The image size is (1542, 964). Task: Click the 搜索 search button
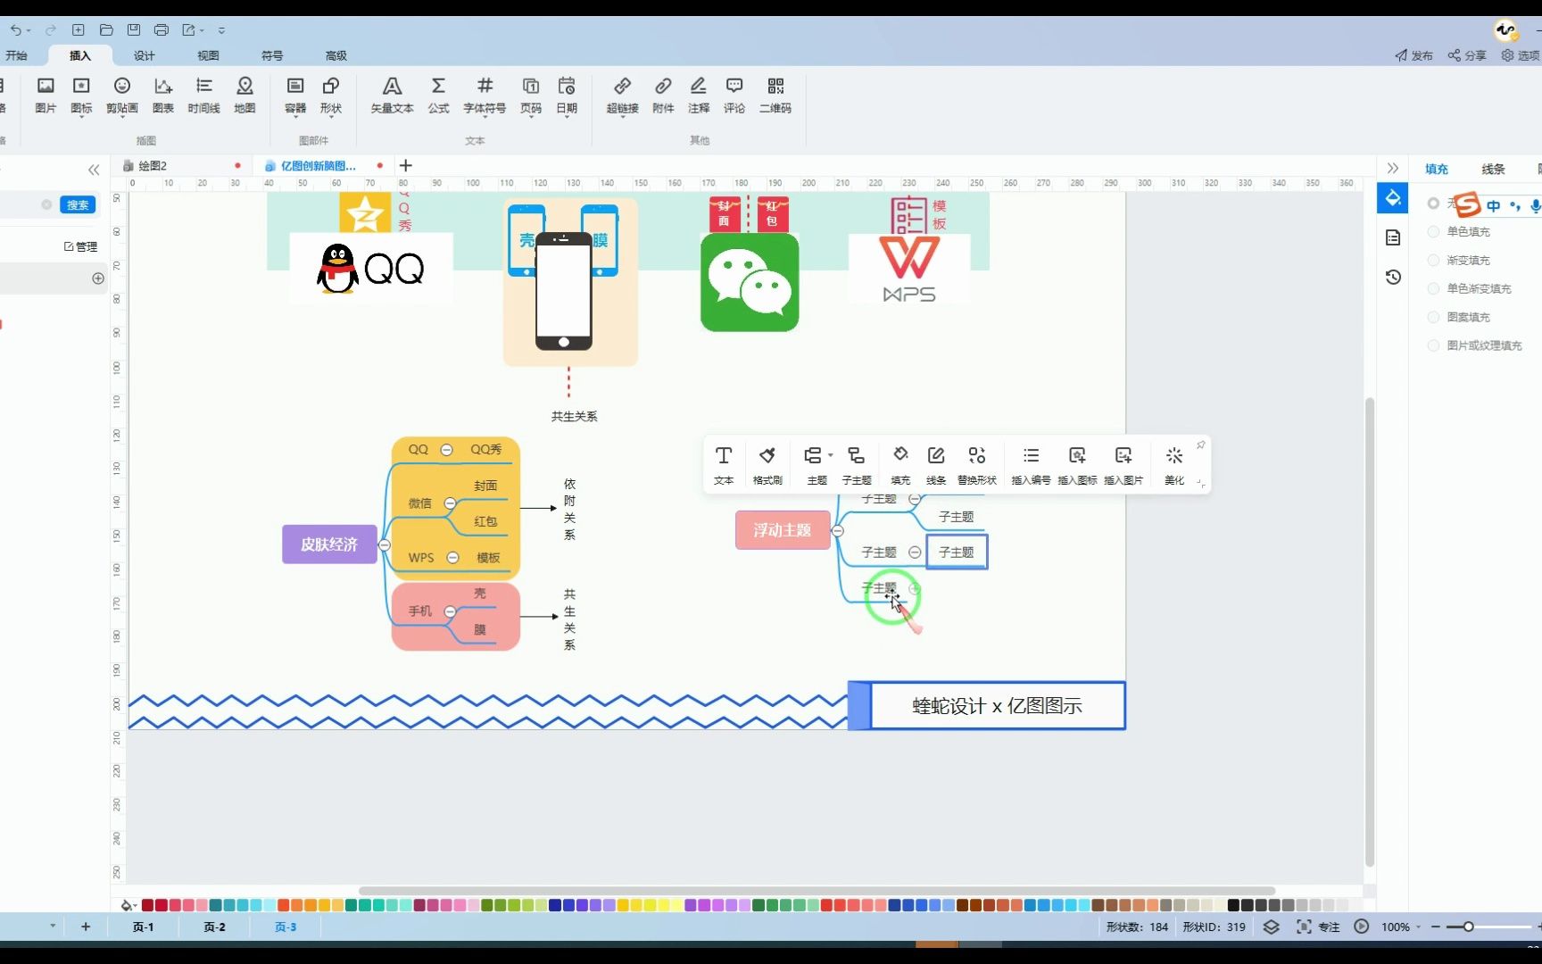click(x=78, y=205)
